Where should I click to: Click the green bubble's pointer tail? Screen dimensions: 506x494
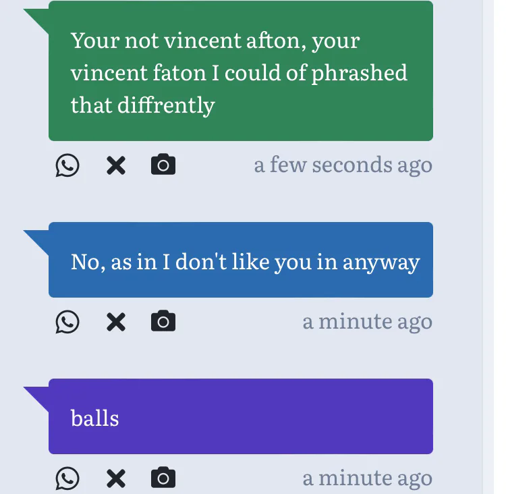pyautogui.click(x=38, y=18)
